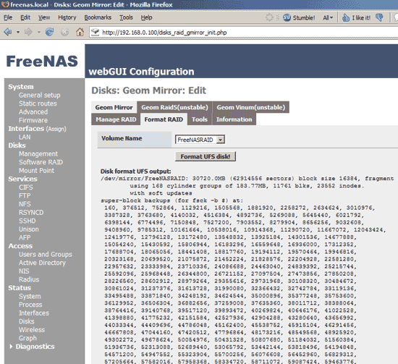Open Active Directory link
Screen dimensions: 398x364
pyautogui.click(x=42, y=263)
